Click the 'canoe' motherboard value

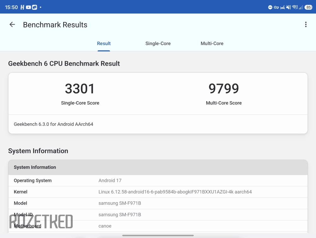coord(105,226)
